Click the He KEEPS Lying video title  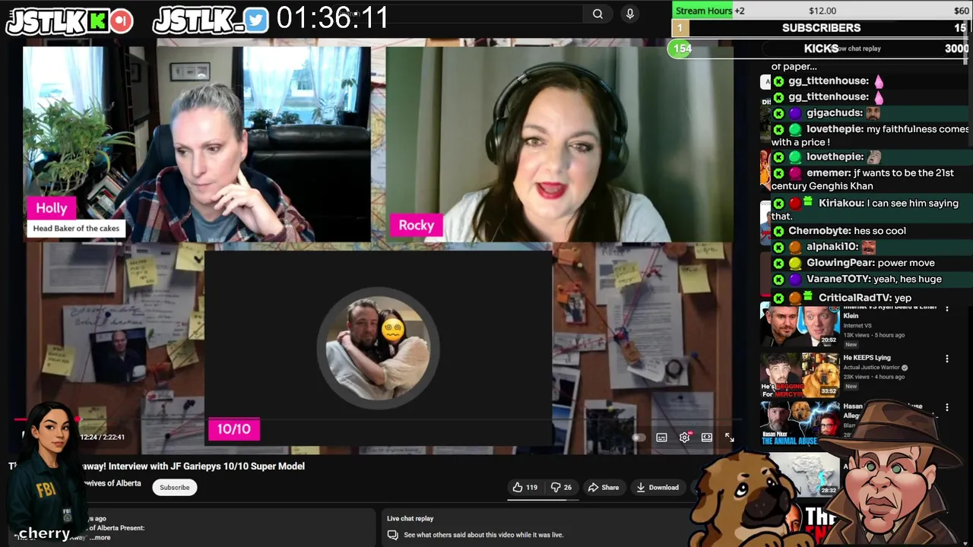pos(867,358)
